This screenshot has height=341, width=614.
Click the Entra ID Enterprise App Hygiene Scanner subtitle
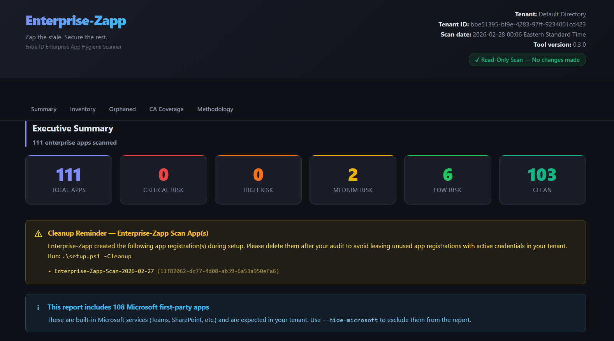pos(74,47)
